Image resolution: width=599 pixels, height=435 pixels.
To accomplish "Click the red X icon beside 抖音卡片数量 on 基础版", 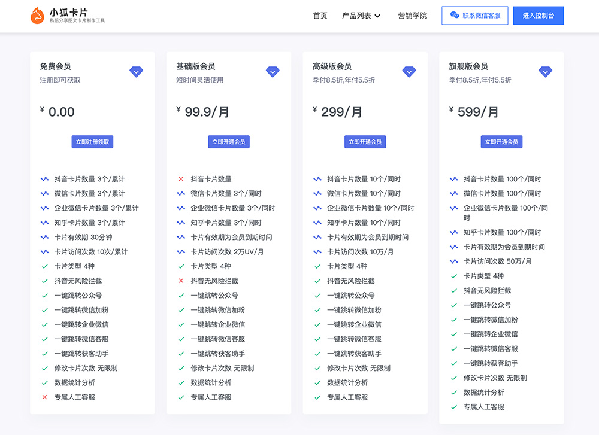I will click(x=180, y=179).
